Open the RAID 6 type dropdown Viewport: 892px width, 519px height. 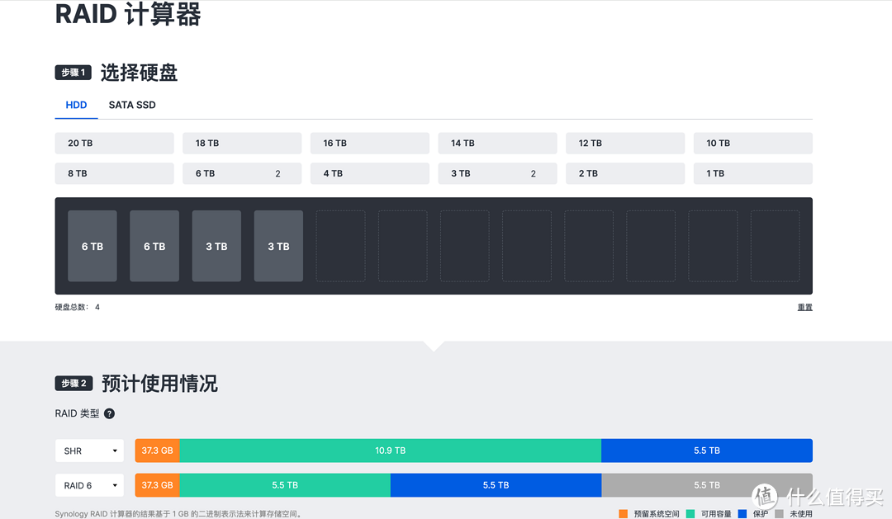point(89,485)
